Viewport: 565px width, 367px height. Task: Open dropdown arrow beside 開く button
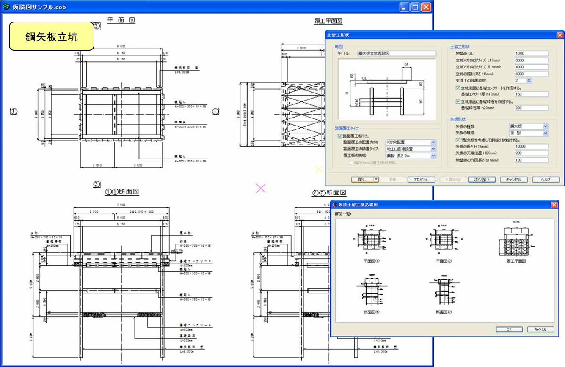[x=376, y=179]
